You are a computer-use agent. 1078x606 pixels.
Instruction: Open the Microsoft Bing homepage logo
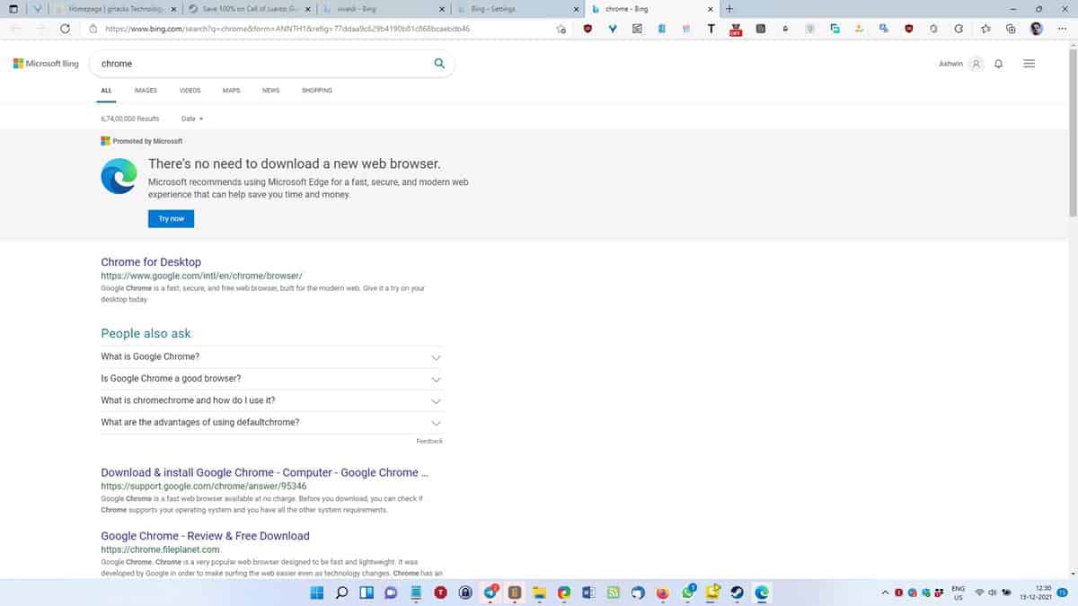click(x=45, y=64)
